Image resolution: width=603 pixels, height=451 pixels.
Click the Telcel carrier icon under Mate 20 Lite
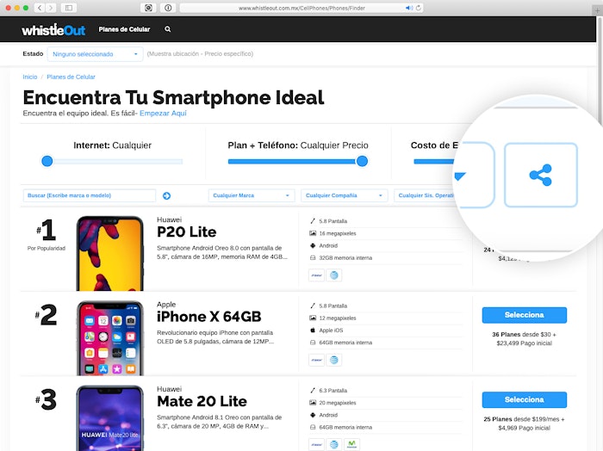[x=316, y=444]
